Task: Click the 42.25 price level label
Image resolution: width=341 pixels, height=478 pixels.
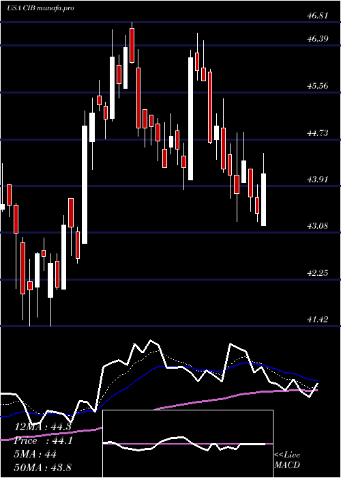Action: [x=318, y=272]
